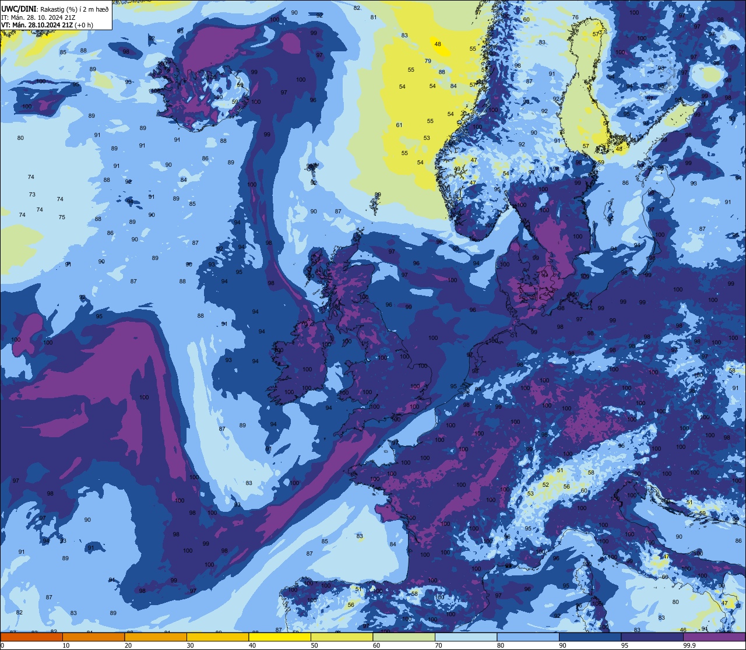
Task: Click the legend scale label '80'
Action: click(x=501, y=645)
